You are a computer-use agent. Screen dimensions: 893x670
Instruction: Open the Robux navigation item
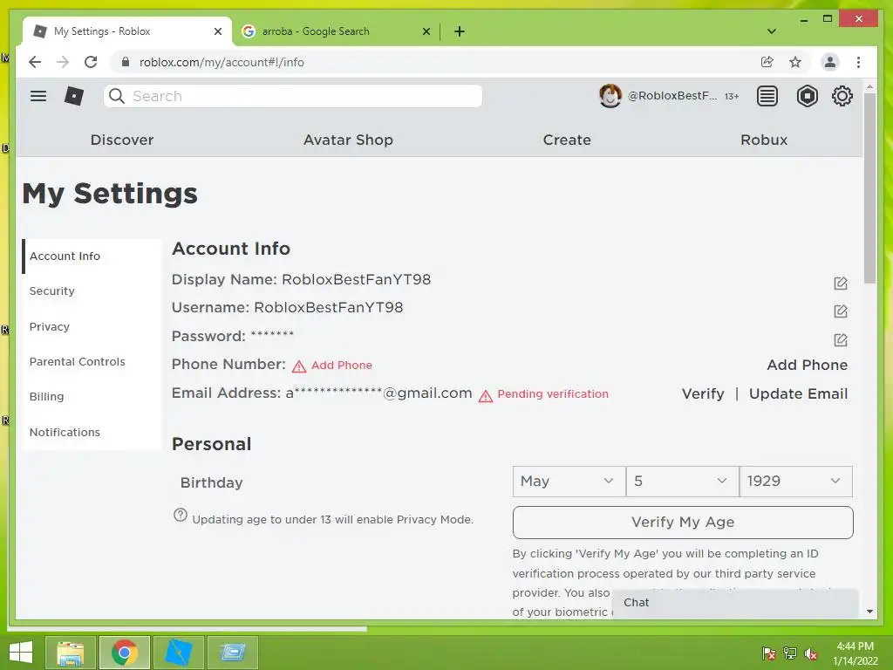click(x=764, y=140)
